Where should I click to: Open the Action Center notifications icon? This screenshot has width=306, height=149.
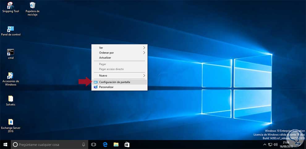(x=298, y=144)
